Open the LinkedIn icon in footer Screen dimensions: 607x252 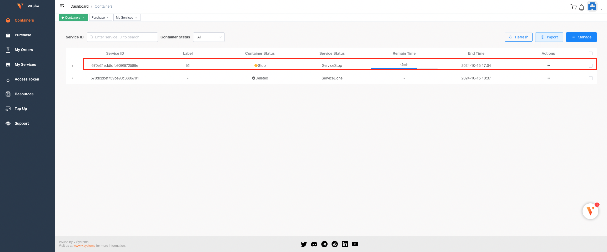pos(345,244)
